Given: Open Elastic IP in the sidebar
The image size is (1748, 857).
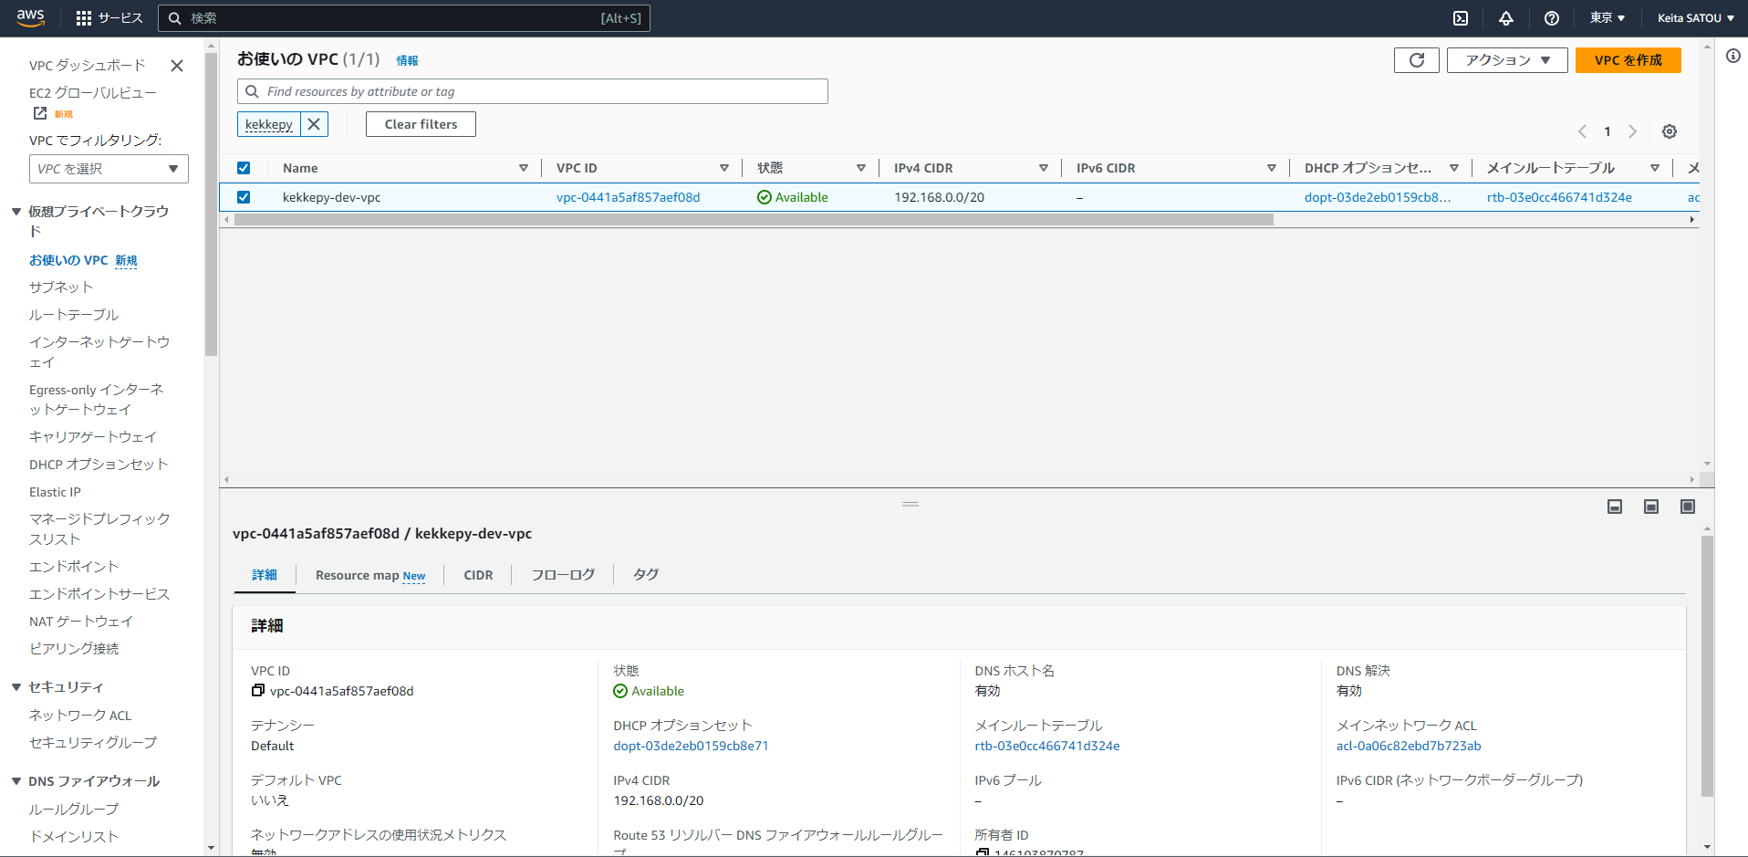Looking at the screenshot, I should click(x=55, y=492).
